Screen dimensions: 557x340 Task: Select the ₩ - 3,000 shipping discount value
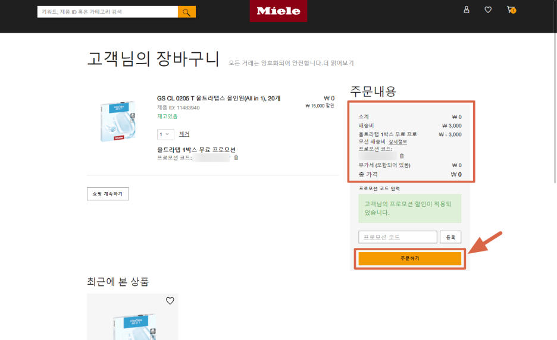[450, 134]
